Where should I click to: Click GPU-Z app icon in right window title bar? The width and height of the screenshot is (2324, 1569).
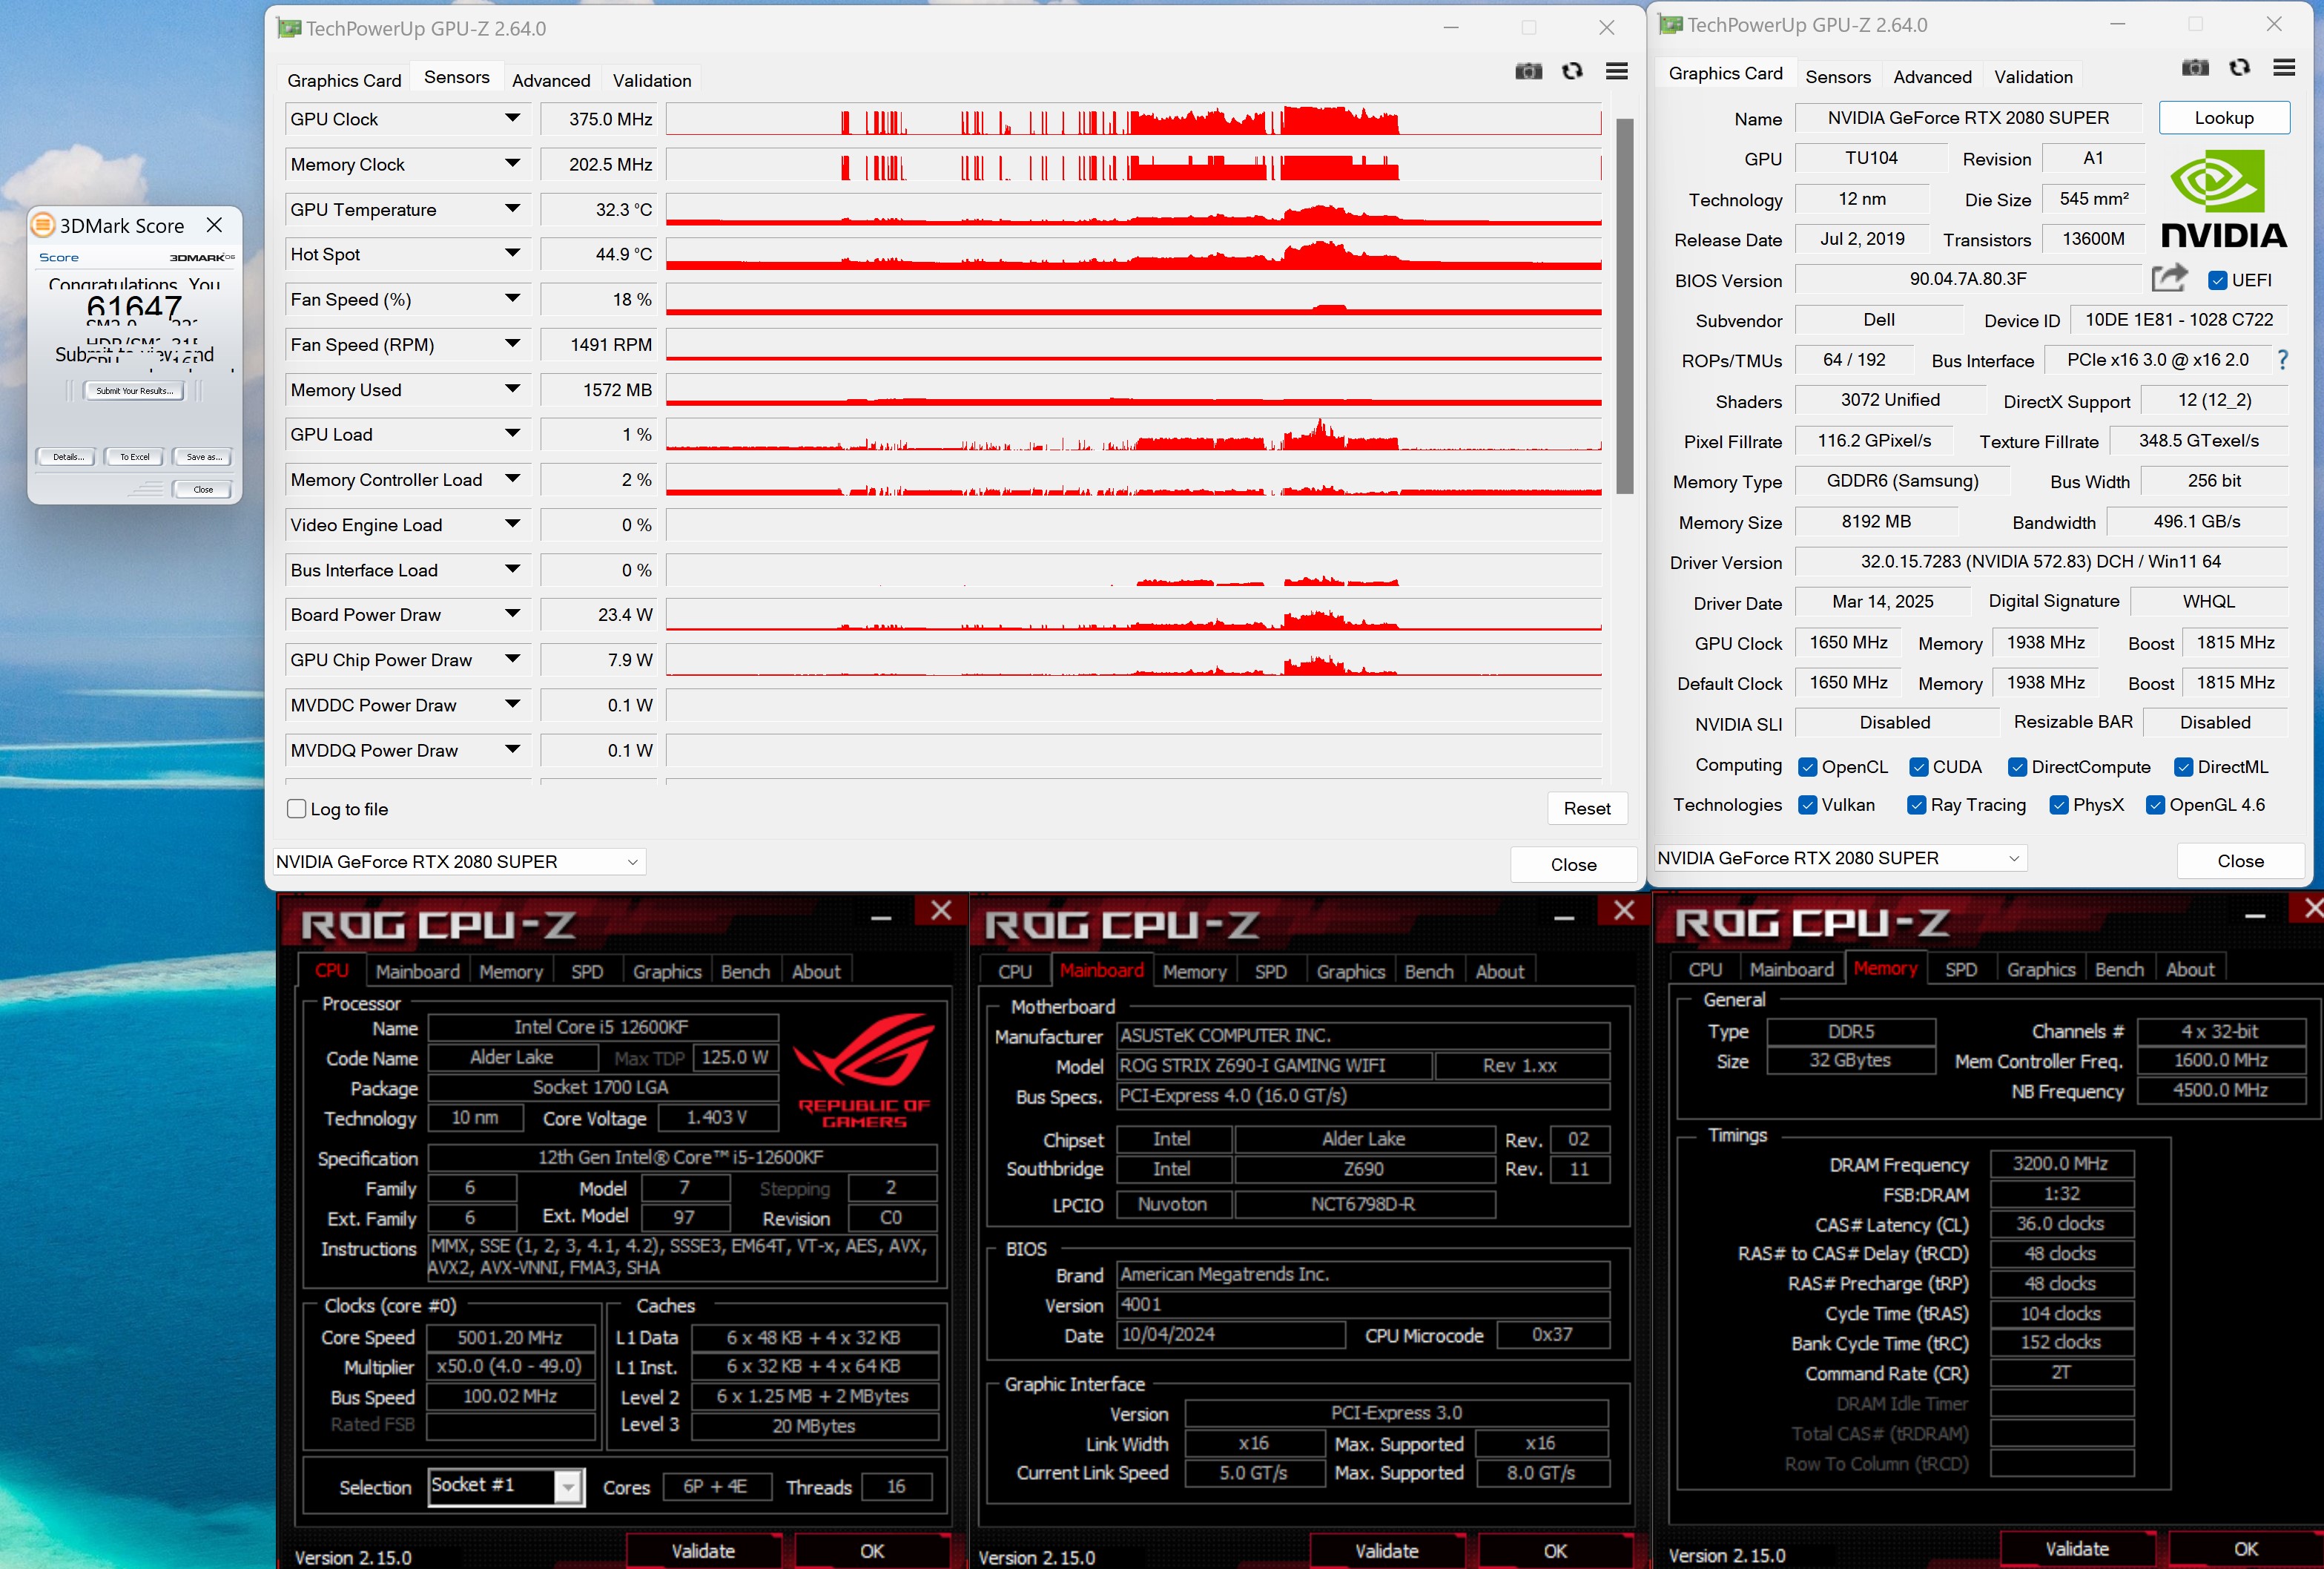1671,24
